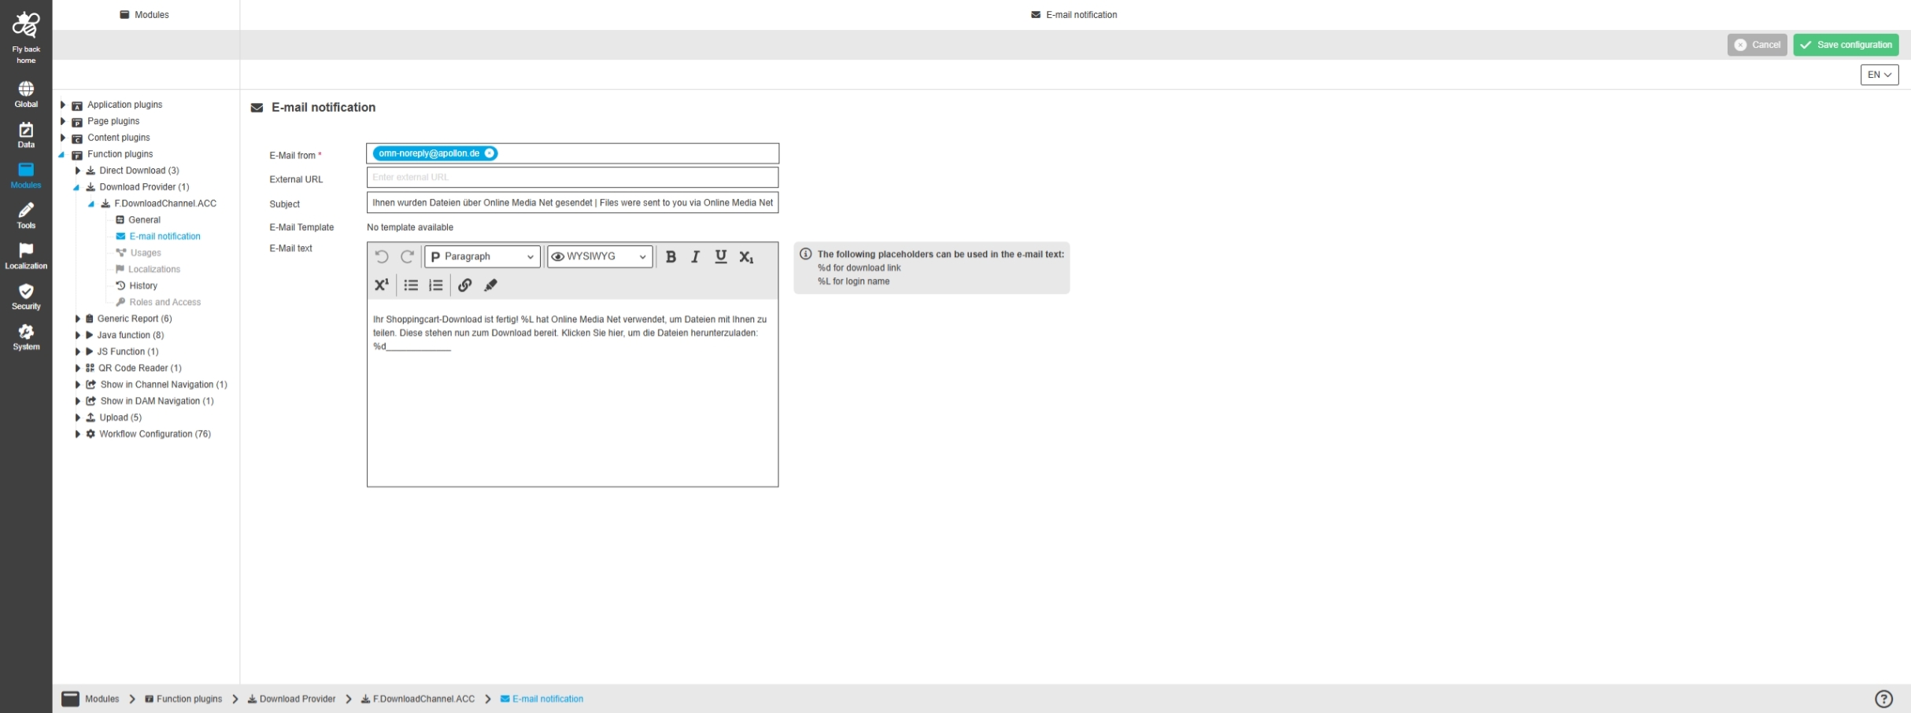Open Roles and Access tree item

point(157,302)
